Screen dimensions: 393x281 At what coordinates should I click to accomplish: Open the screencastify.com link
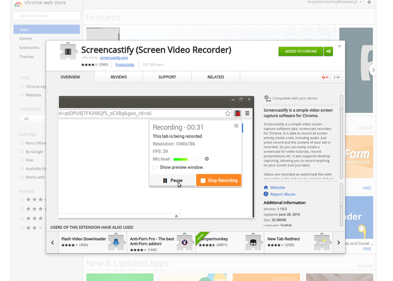pos(114,58)
